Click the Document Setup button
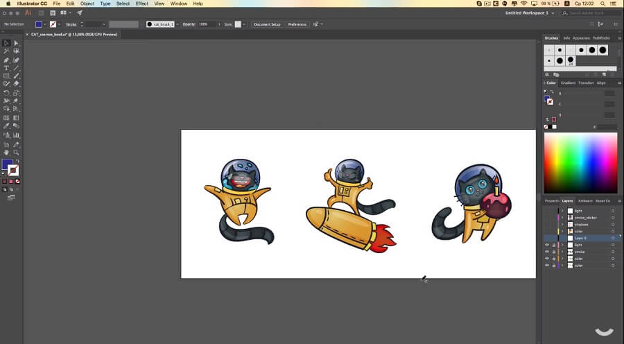 [x=267, y=24]
